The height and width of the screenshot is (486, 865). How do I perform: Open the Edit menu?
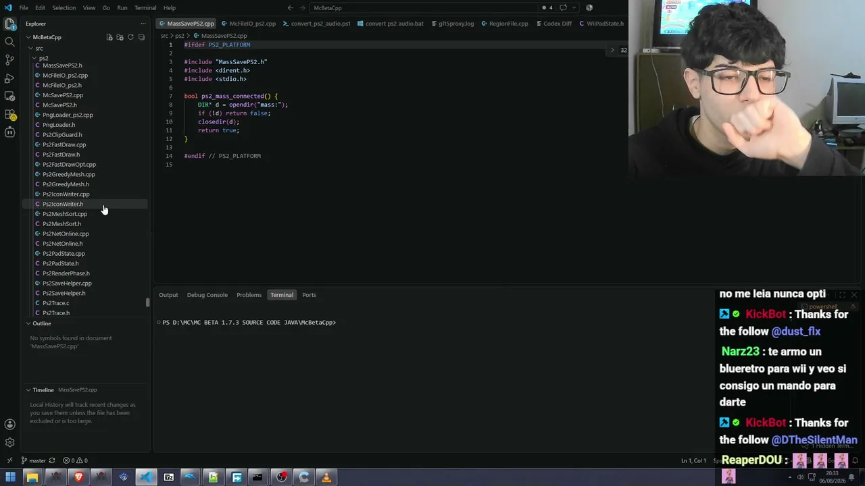point(40,8)
